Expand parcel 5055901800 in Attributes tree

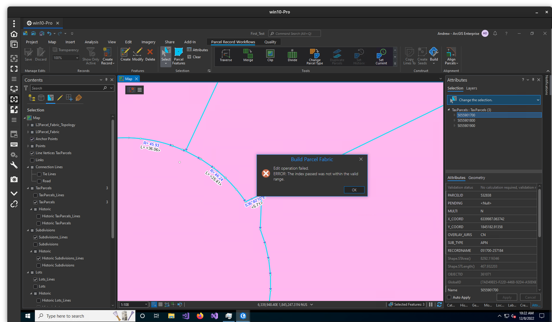tap(454, 120)
